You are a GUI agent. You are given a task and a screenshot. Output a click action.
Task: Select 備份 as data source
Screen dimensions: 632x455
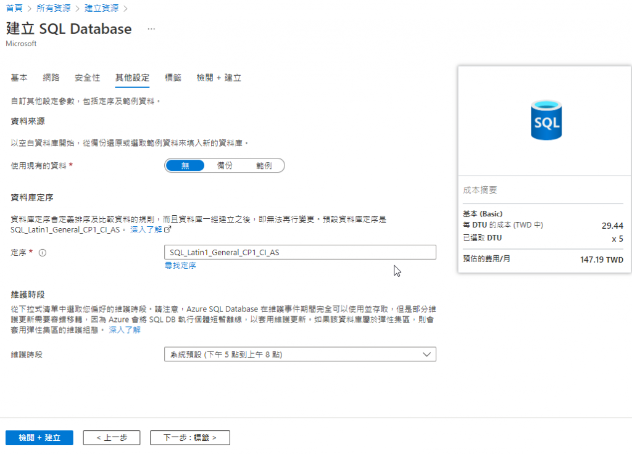[225, 165]
